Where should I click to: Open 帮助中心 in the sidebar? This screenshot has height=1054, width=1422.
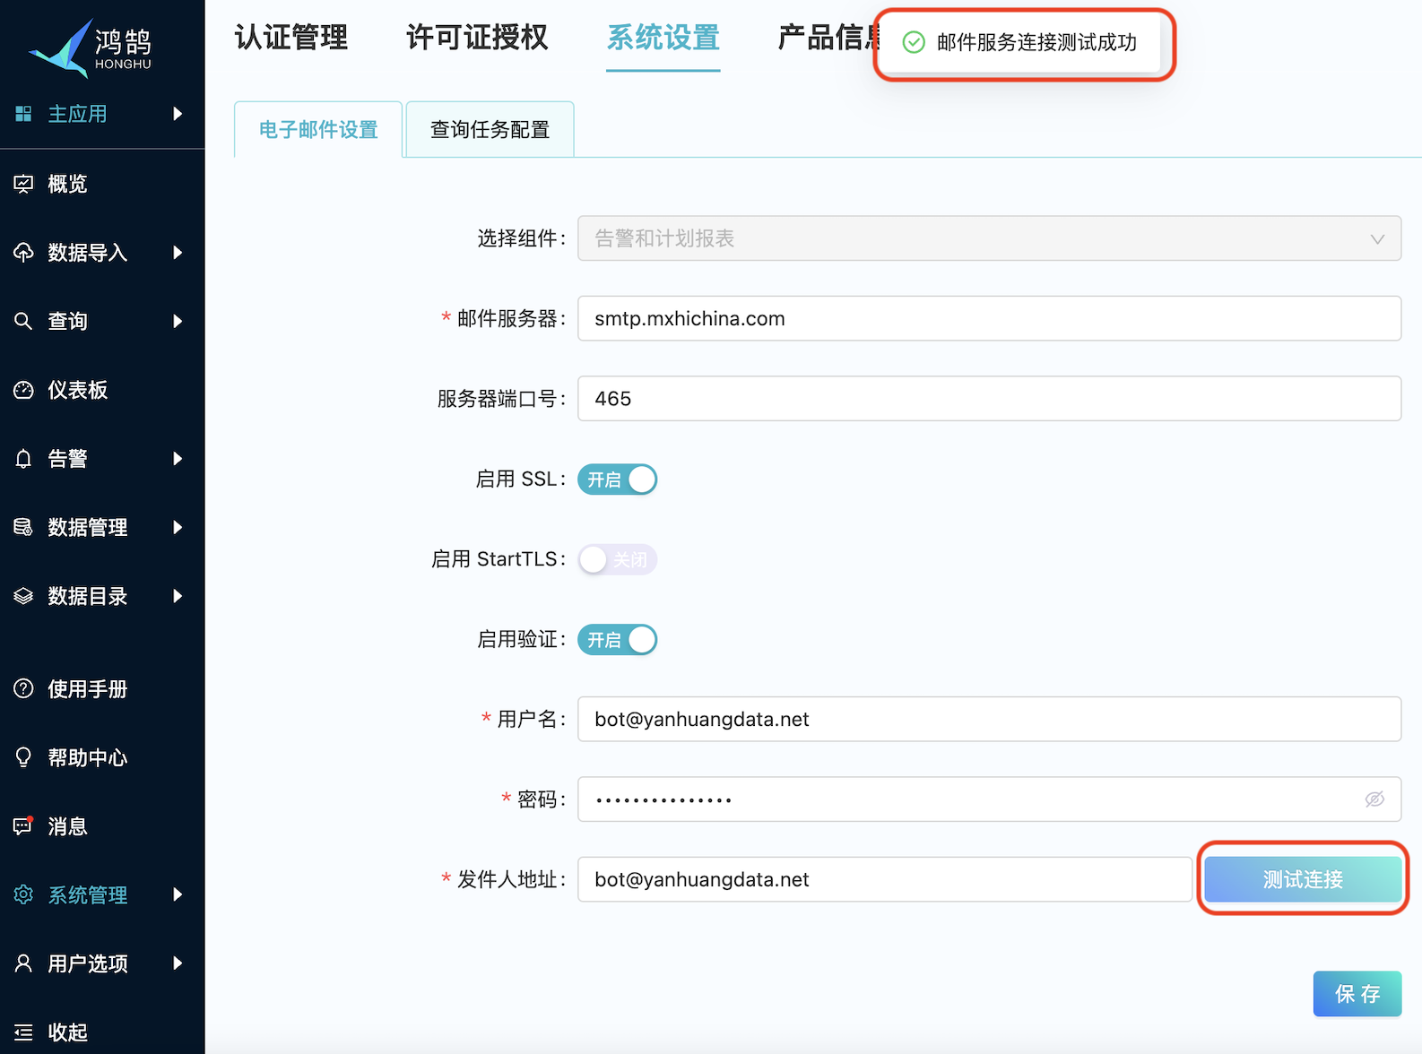[88, 757]
